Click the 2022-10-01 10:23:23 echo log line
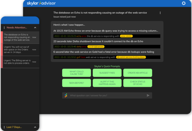The height and width of the screenshot is (131, 192). [107, 36]
